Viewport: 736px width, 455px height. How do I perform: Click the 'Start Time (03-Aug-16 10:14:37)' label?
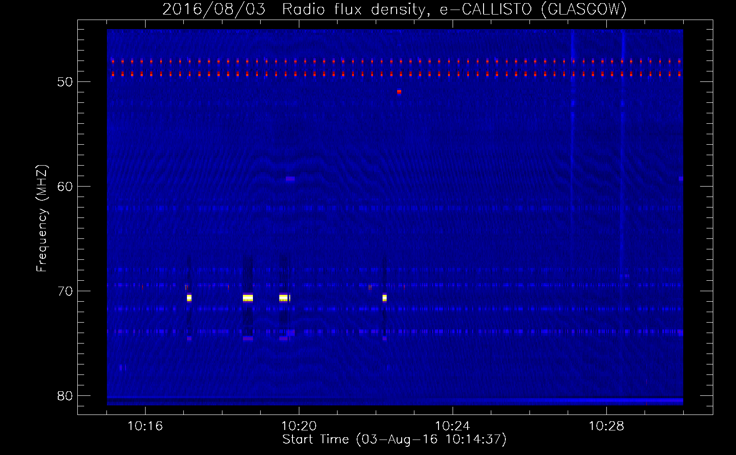tap(394, 440)
